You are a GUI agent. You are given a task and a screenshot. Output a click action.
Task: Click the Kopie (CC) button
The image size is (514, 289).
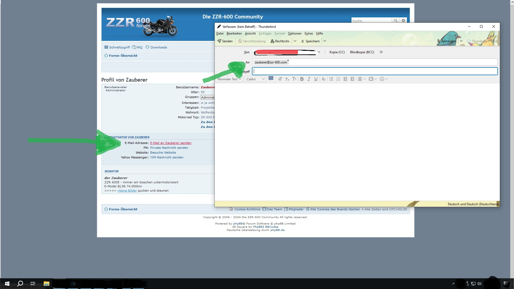click(x=337, y=52)
